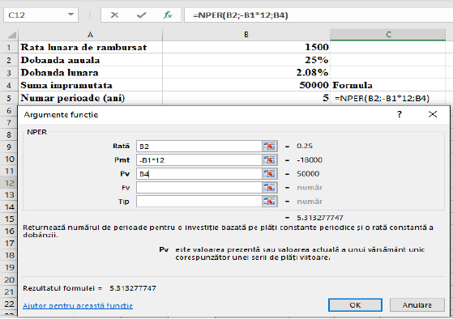The height and width of the screenshot is (319, 453).
Task: Select cell with value 25%
Action: click(246, 60)
